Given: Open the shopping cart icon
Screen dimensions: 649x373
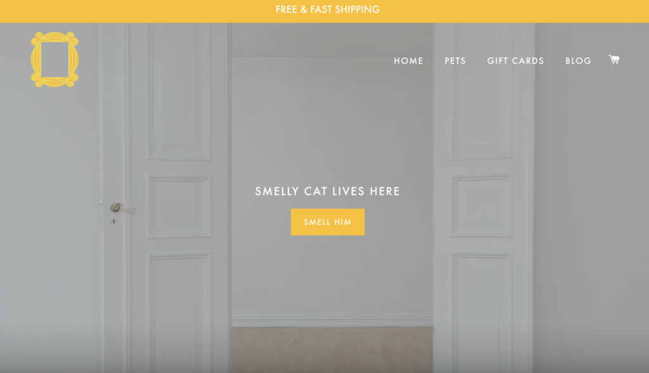Looking at the screenshot, I should point(614,60).
